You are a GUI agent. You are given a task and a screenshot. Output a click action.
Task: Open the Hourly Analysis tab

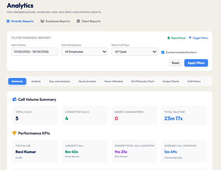[x=87, y=81]
